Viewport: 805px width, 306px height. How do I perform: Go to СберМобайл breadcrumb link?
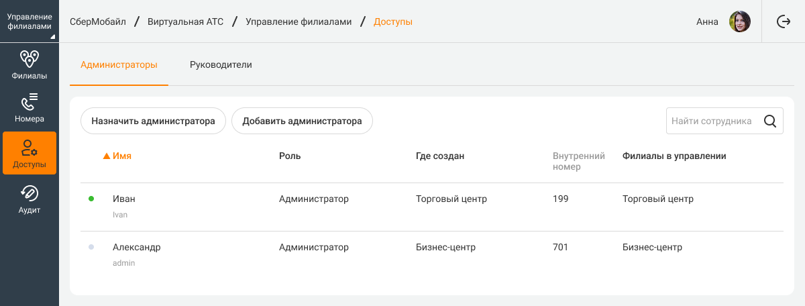[x=98, y=21]
